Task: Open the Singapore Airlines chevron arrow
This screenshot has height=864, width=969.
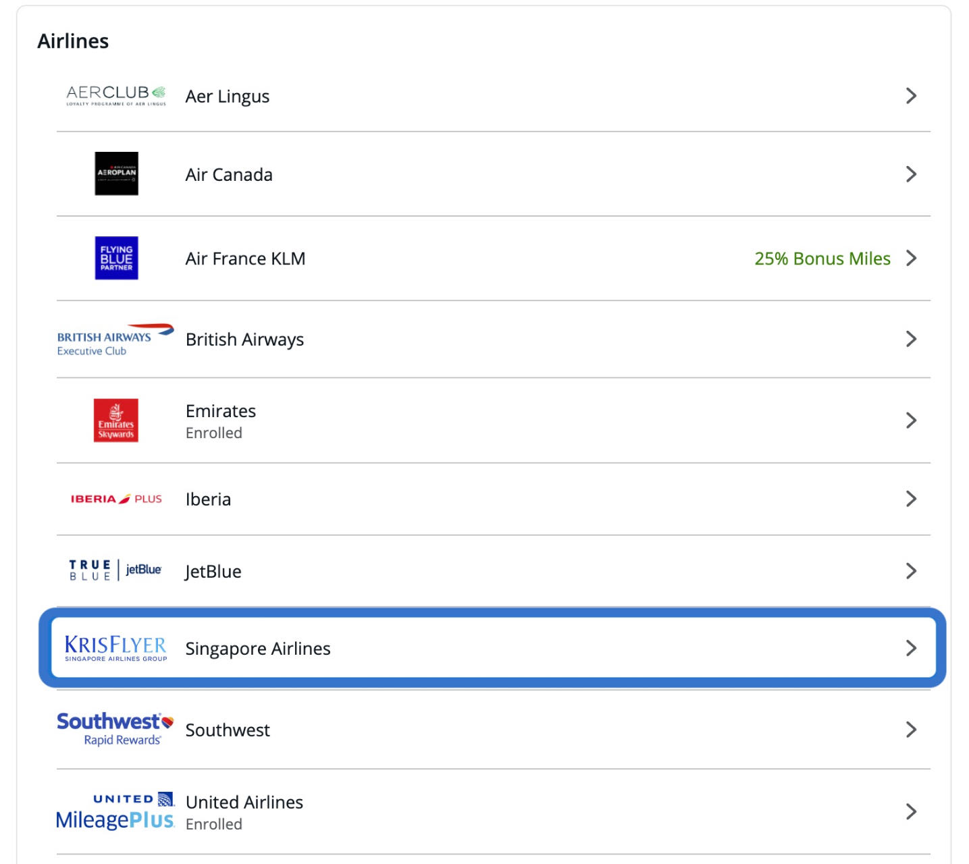Action: pos(911,648)
